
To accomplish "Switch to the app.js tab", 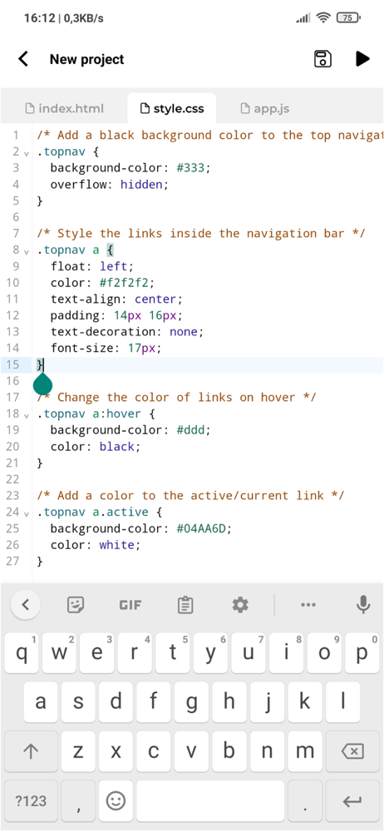I will 264,109.
